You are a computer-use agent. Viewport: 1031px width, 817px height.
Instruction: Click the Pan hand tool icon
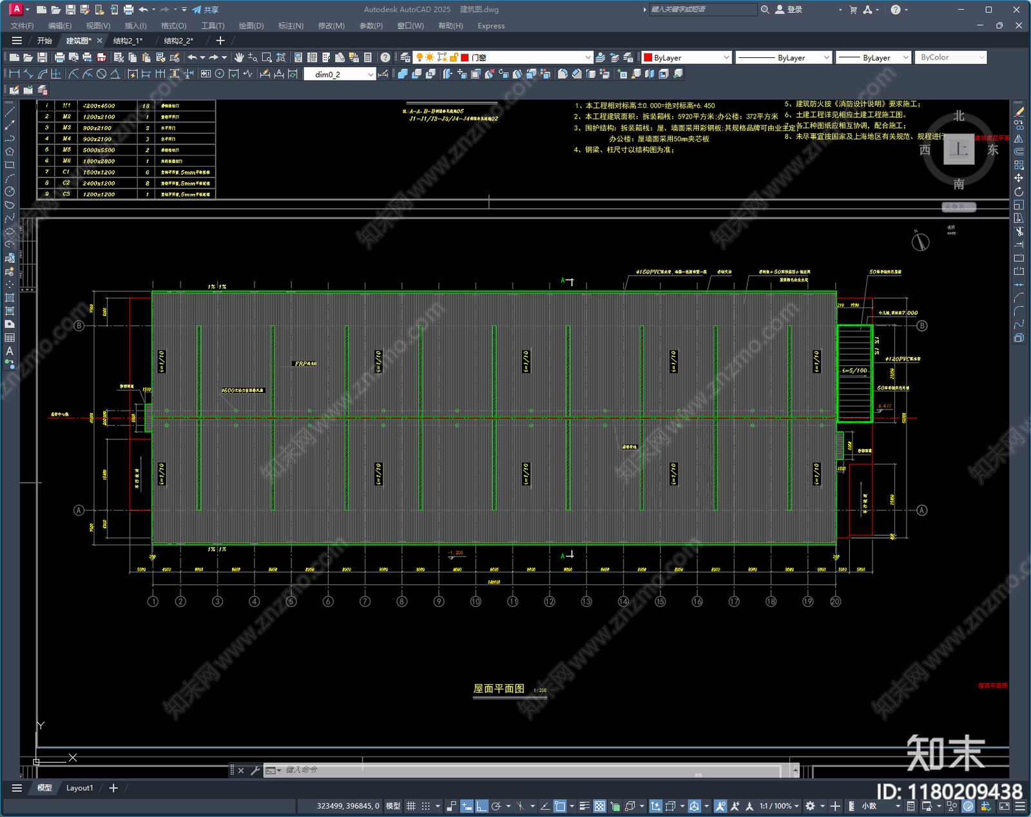(239, 57)
